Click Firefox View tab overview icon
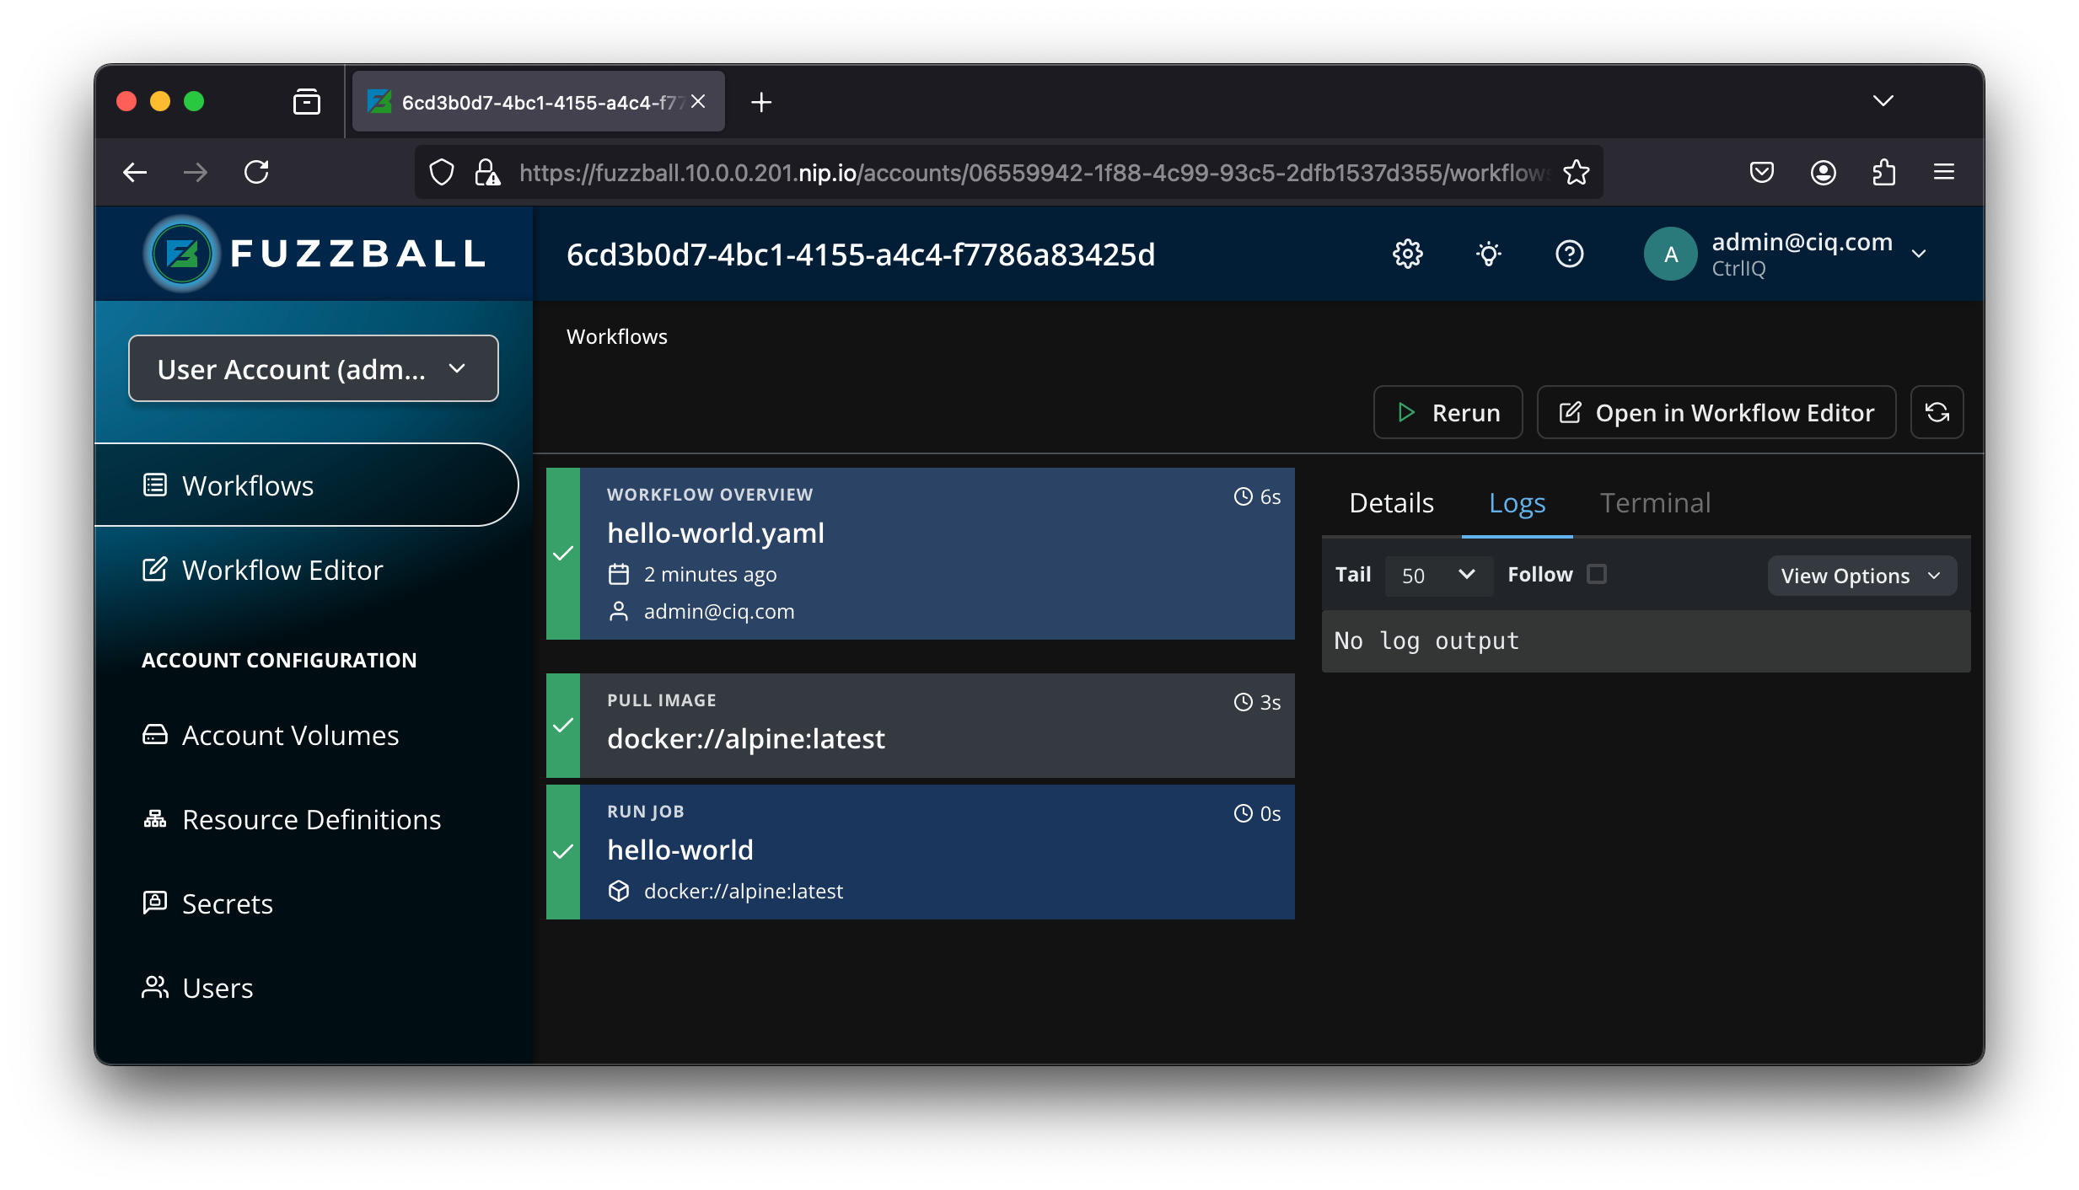 tap(307, 102)
